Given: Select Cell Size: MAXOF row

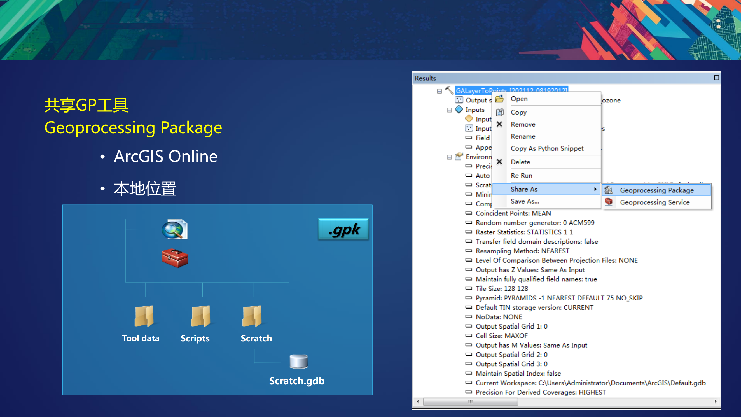Looking at the screenshot, I should (x=502, y=336).
